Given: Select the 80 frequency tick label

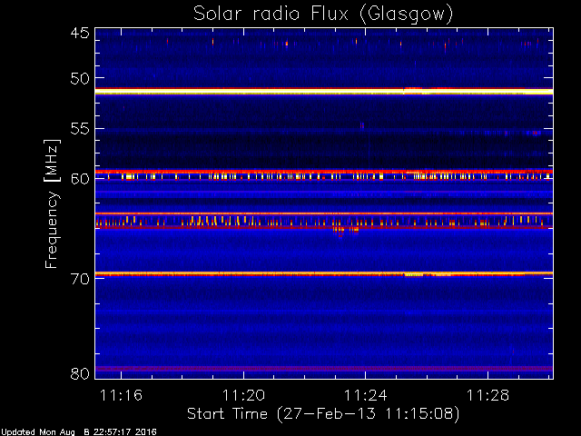Looking at the screenshot, I should point(80,373).
